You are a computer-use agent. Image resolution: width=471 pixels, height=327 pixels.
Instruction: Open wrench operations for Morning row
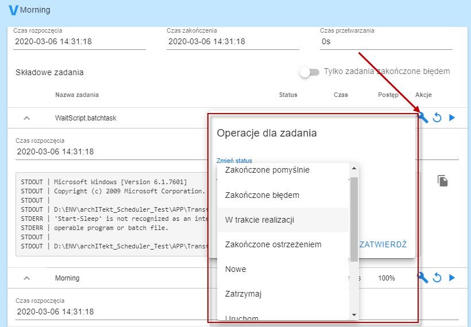tap(422, 278)
